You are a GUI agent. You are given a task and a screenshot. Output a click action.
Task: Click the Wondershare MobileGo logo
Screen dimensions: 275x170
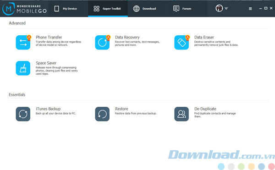[x=24, y=9]
